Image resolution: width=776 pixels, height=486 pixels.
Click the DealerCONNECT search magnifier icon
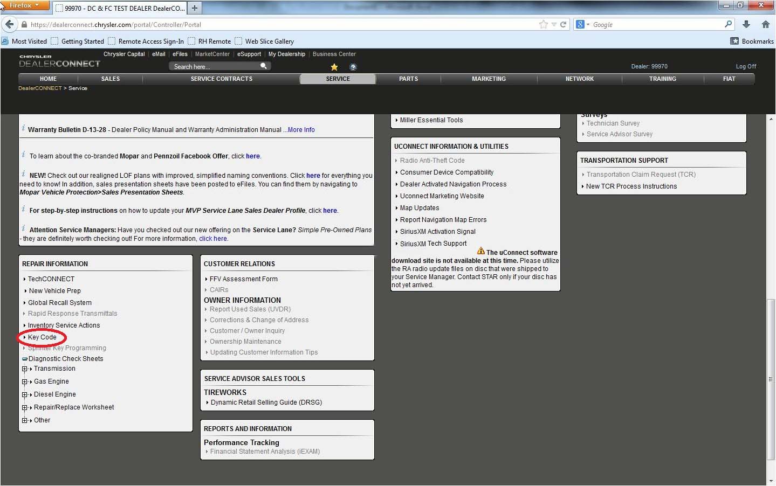(x=264, y=66)
